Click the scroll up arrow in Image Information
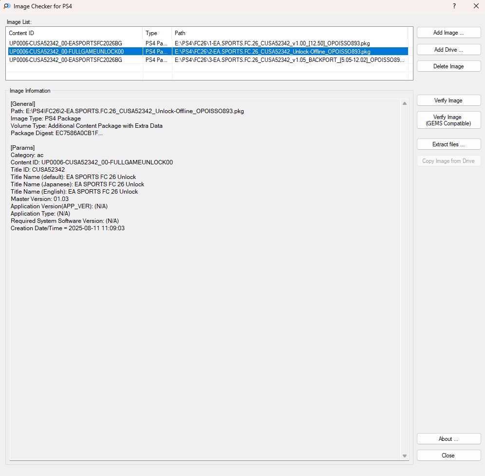This screenshot has width=485, height=476. tap(404, 103)
